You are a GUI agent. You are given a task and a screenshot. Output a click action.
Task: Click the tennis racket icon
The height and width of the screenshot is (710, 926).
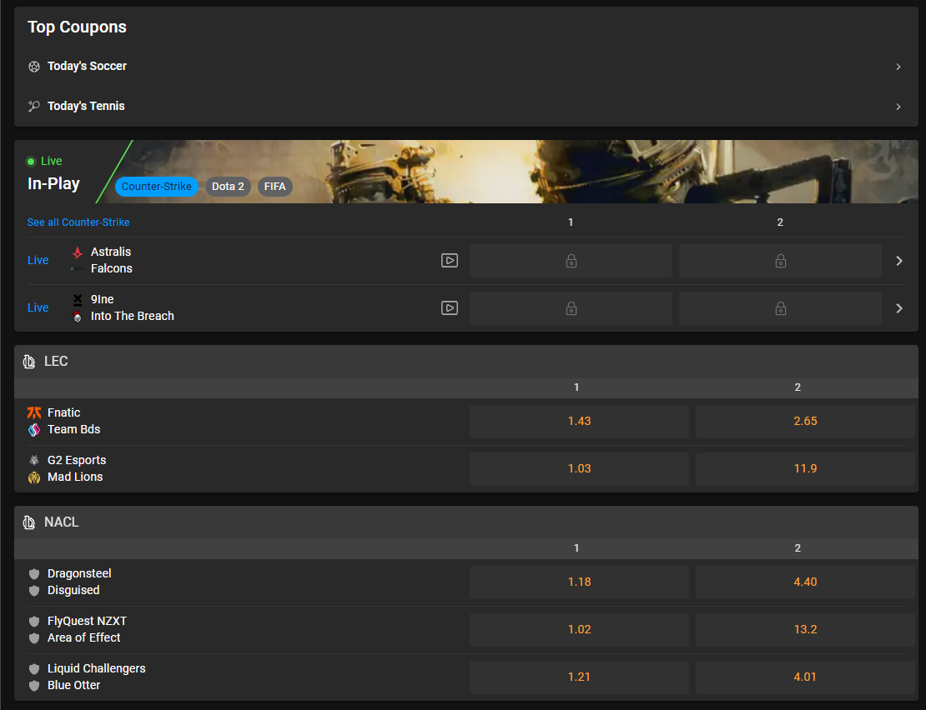pyautogui.click(x=34, y=106)
